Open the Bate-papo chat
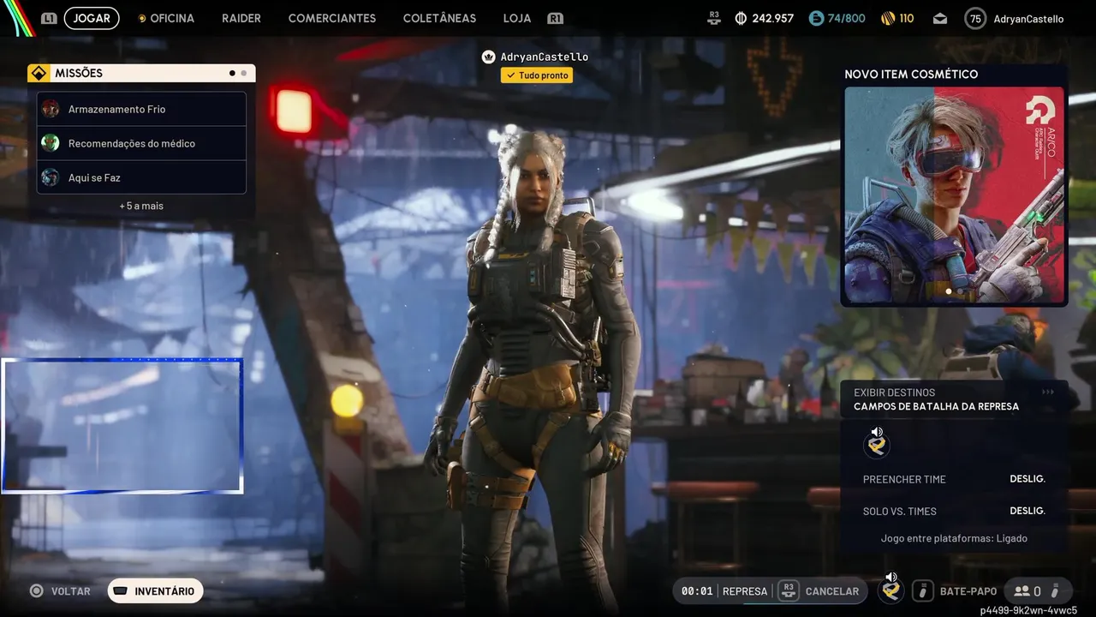The height and width of the screenshot is (617, 1096). pos(955,591)
